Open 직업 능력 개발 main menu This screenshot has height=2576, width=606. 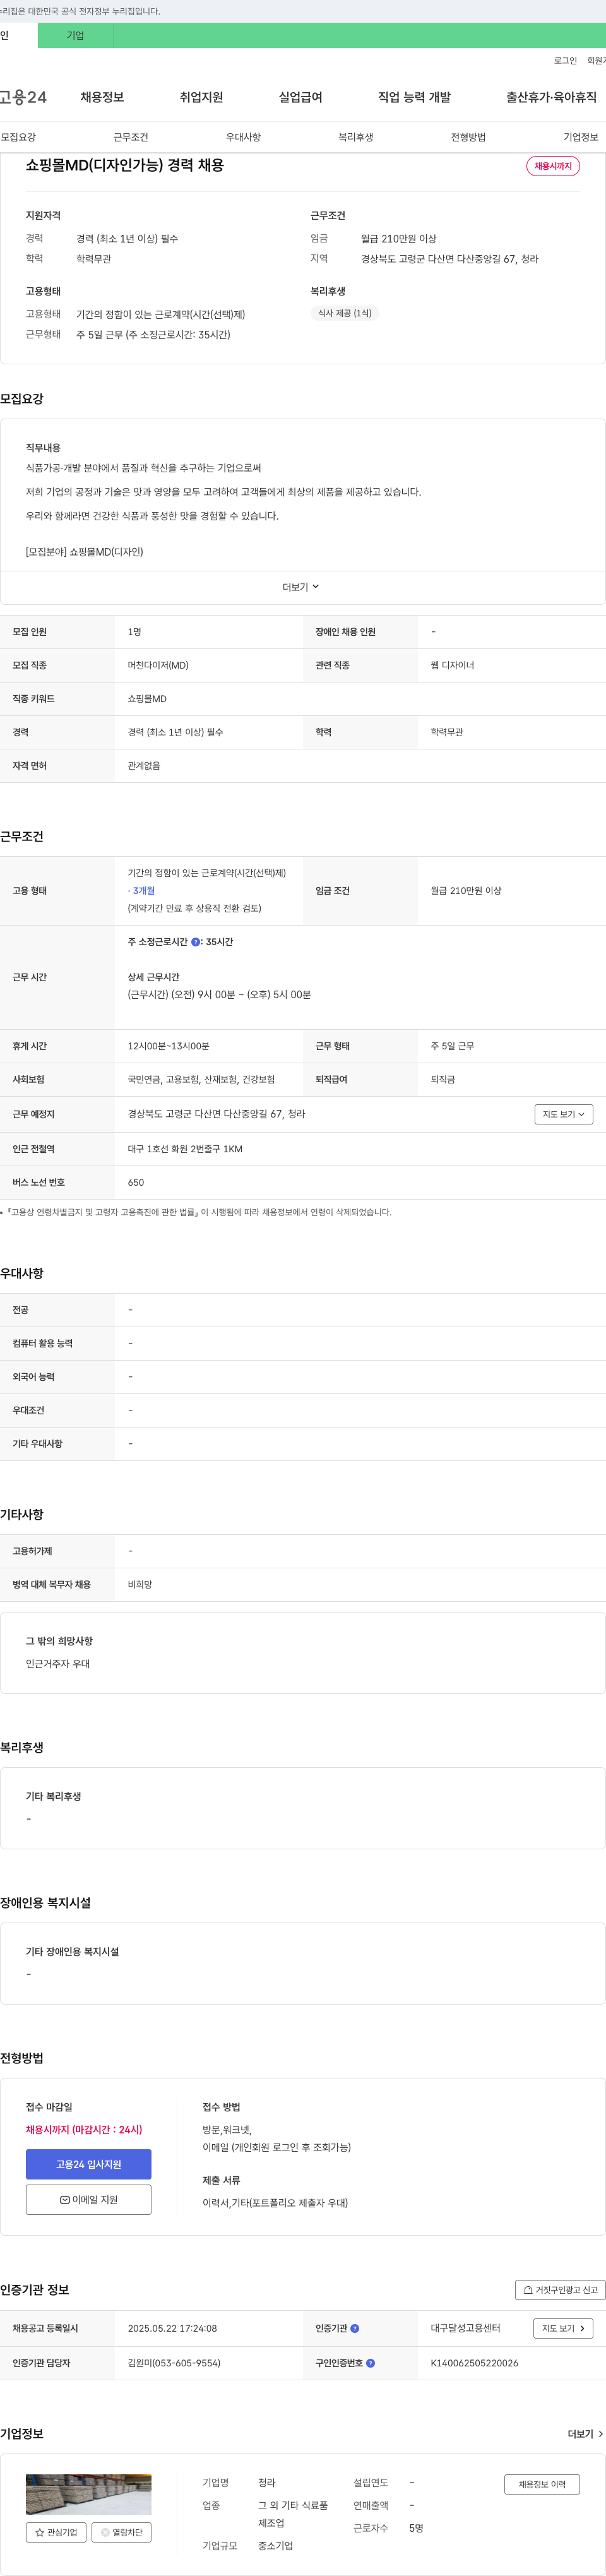[x=414, y=97]
